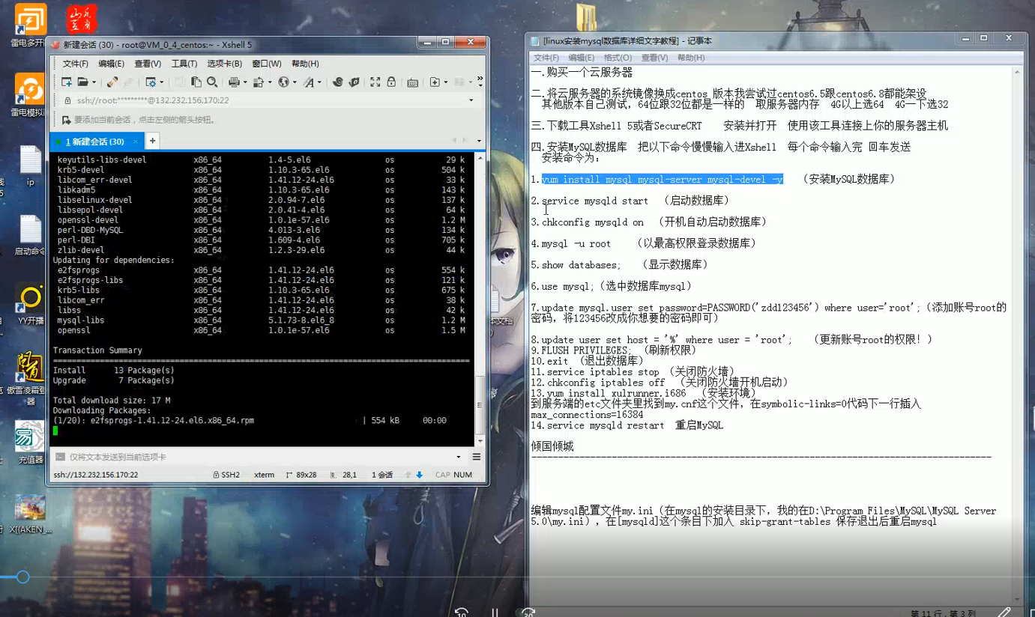Expand the SSH address bar dropdown
This screenshot has height=617, width=1035.
click(x=471, y=100)
